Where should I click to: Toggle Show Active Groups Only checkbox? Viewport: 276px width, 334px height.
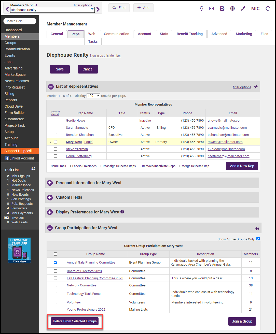pyautogui.click(x=258, y=239)
